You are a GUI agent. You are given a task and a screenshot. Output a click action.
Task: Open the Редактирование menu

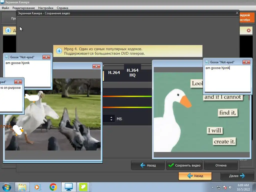pos(23,8)
